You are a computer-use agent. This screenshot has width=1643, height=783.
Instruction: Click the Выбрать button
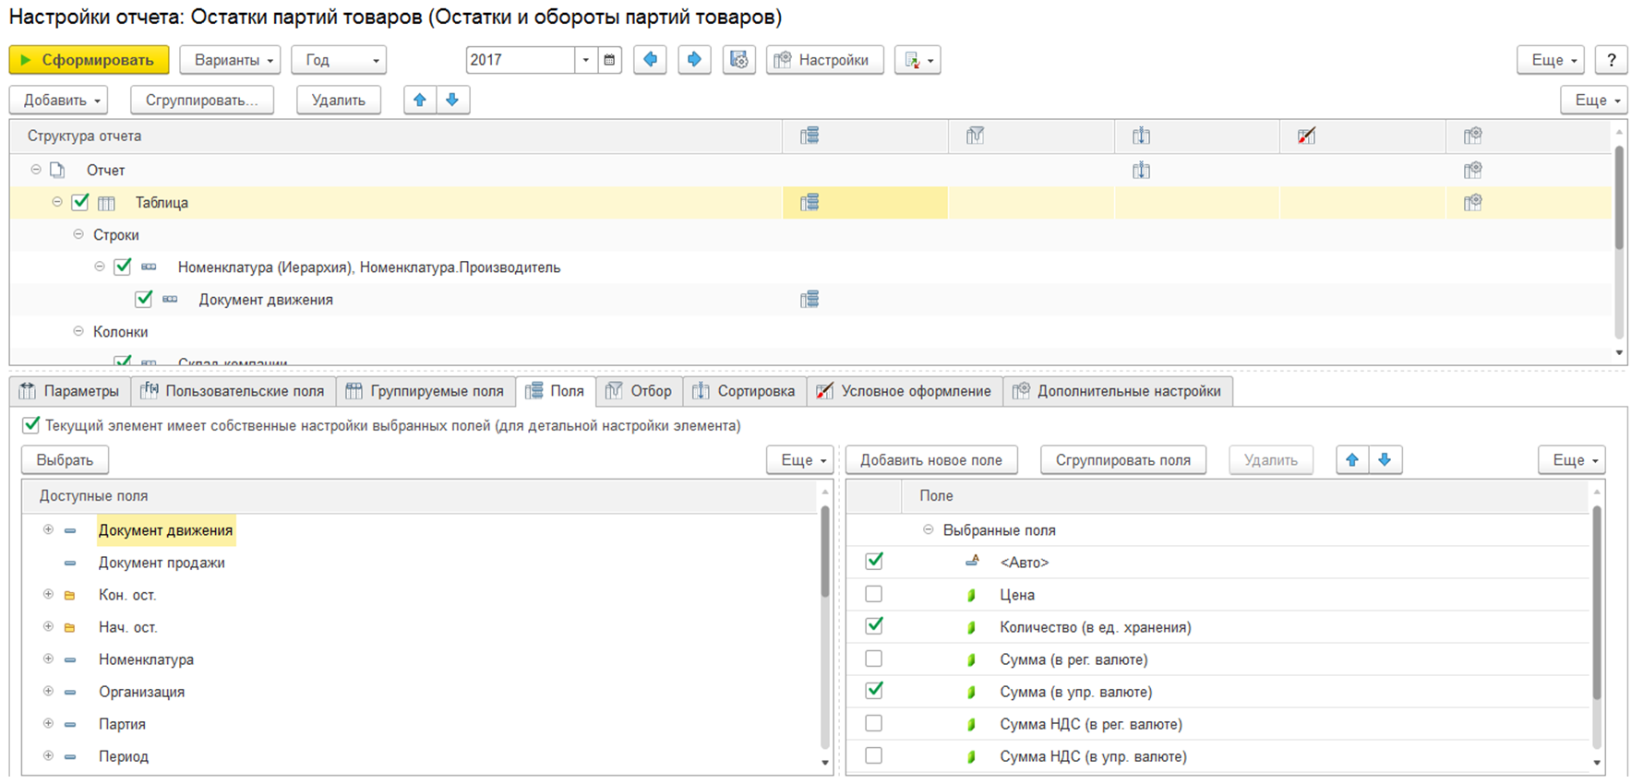click(x=65, y=459)
